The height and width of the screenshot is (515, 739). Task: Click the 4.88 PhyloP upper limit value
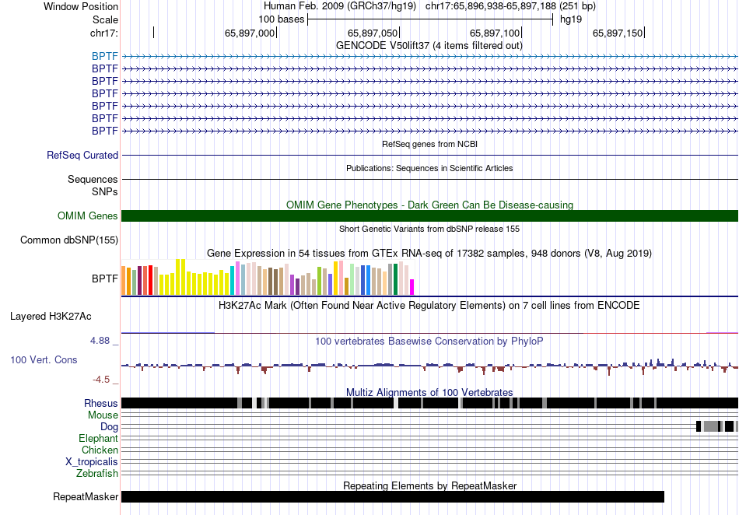(100, 340)
